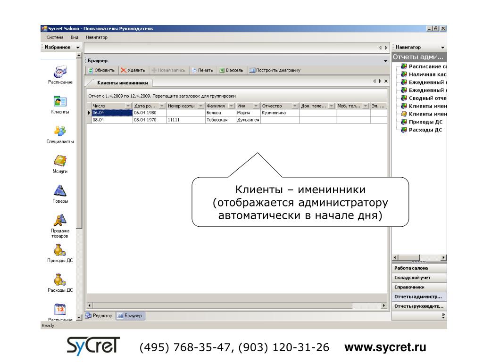This screenshot has width=483, height=362.
Task: Open the Работа салона navigator section
Action: click(419, 268)
